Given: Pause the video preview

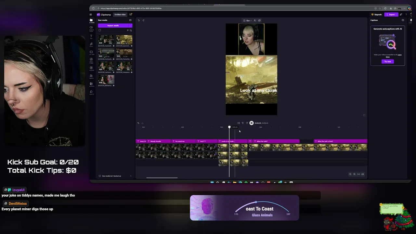Looking at the screenshot, I should click(x=252, y=123).
